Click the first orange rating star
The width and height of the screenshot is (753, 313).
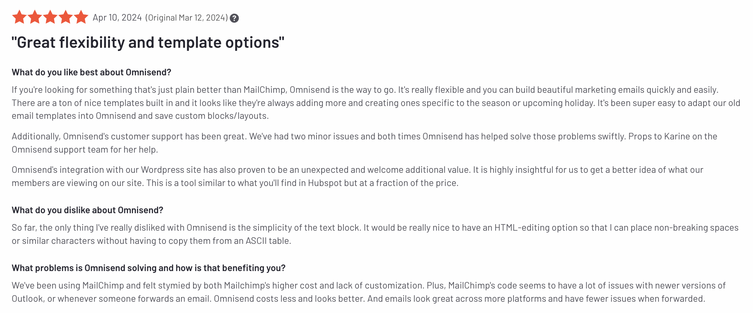(19, 17)
